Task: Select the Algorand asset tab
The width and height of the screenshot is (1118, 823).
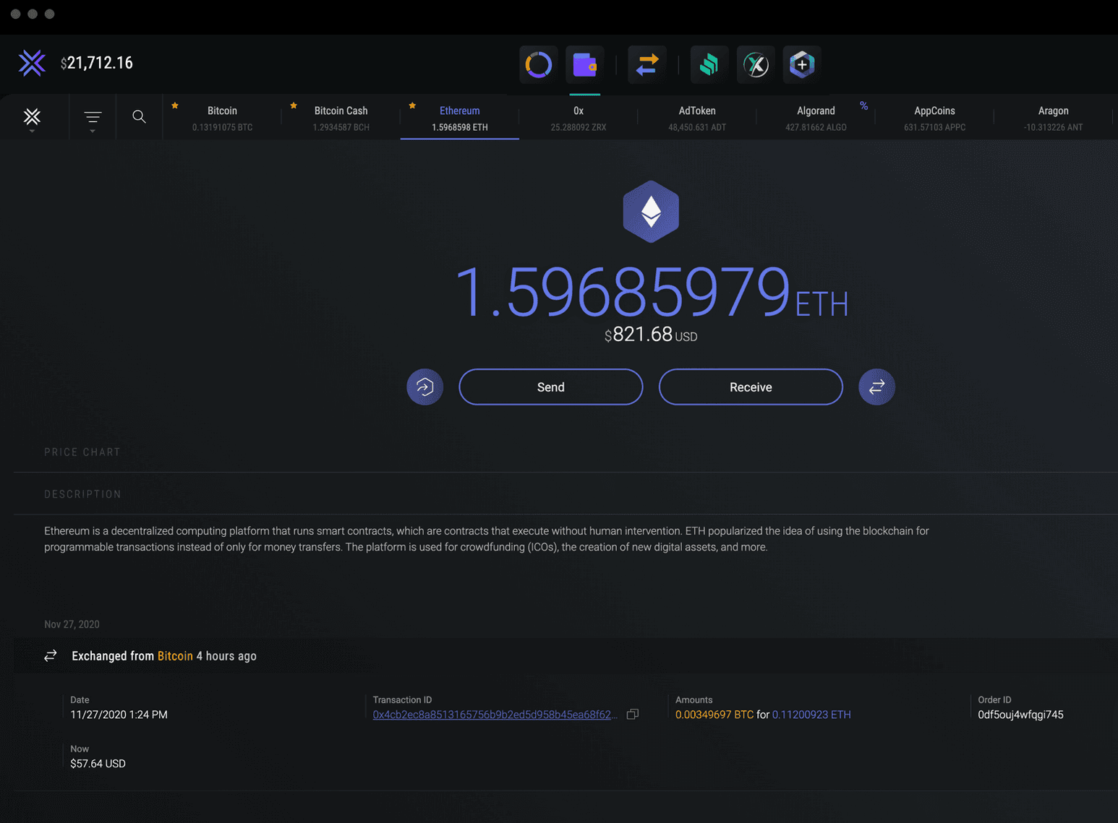Action: (x=816, y=118)
